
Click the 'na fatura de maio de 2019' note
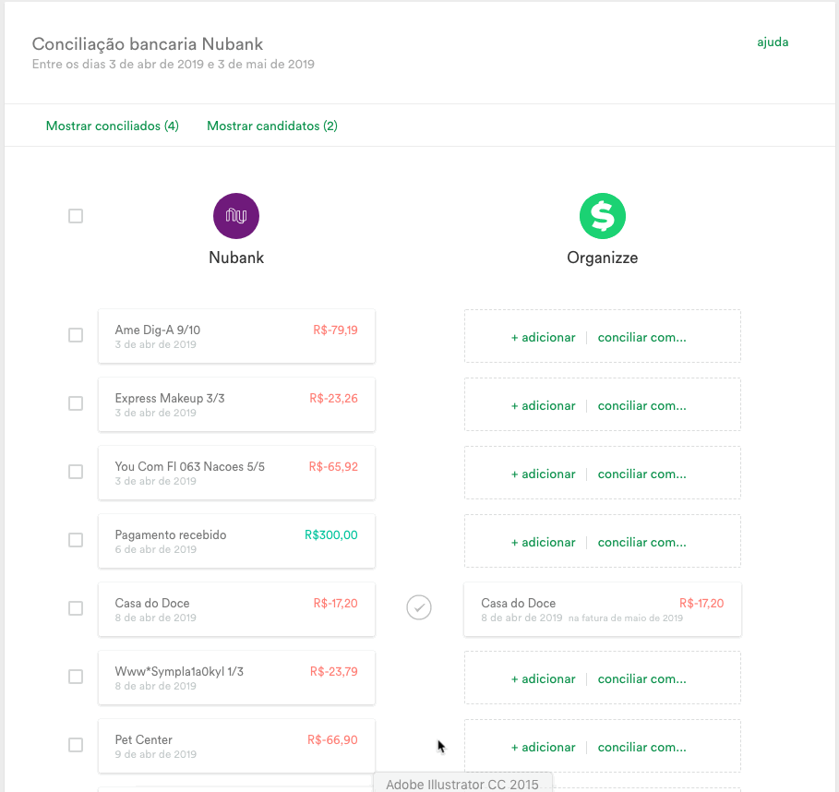tap(626, 618)
